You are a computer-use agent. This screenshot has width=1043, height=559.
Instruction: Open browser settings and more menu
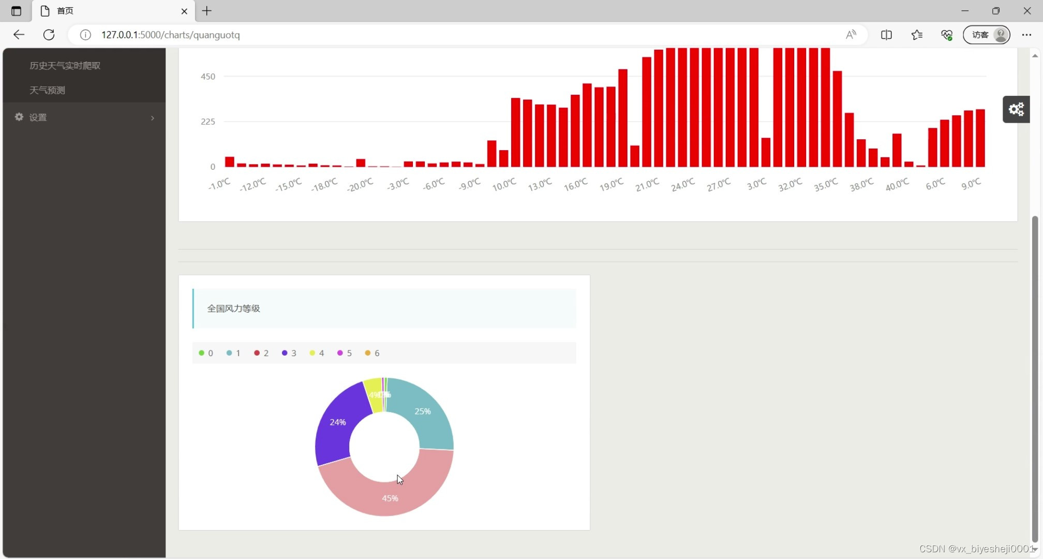[x=1026, y=35]
